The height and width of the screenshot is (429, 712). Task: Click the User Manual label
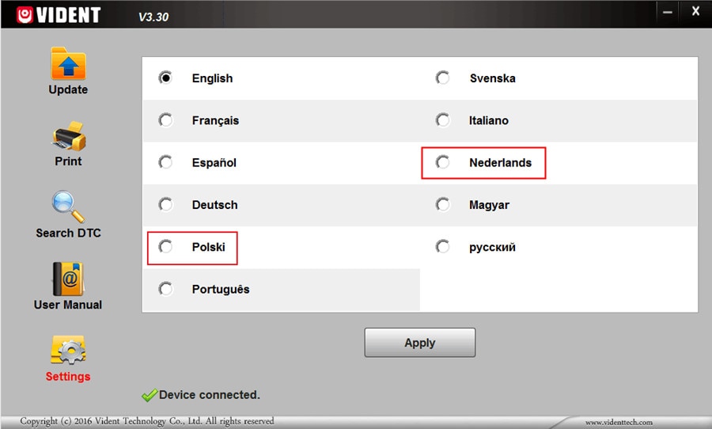tap(68, 305)
